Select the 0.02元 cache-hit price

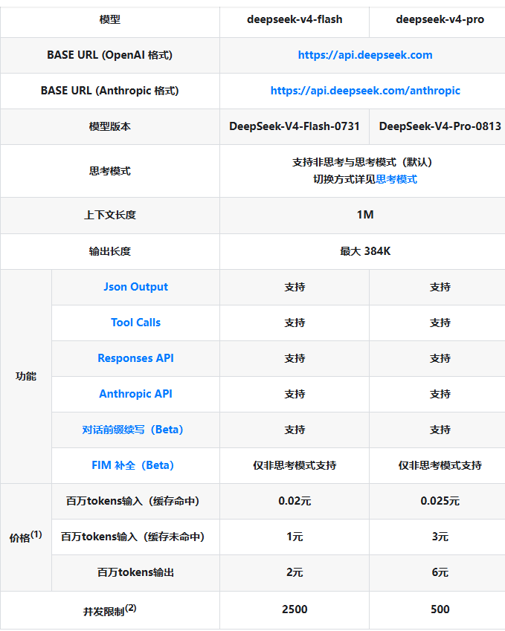[x=295, y=501]
